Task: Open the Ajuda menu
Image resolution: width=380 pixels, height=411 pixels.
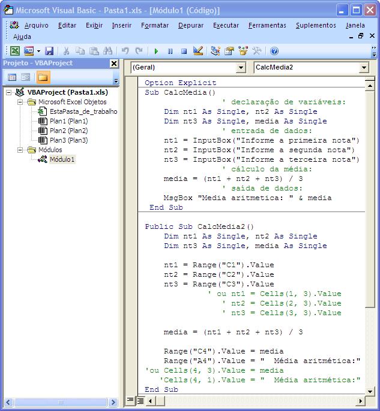Action: click(22, 37)
